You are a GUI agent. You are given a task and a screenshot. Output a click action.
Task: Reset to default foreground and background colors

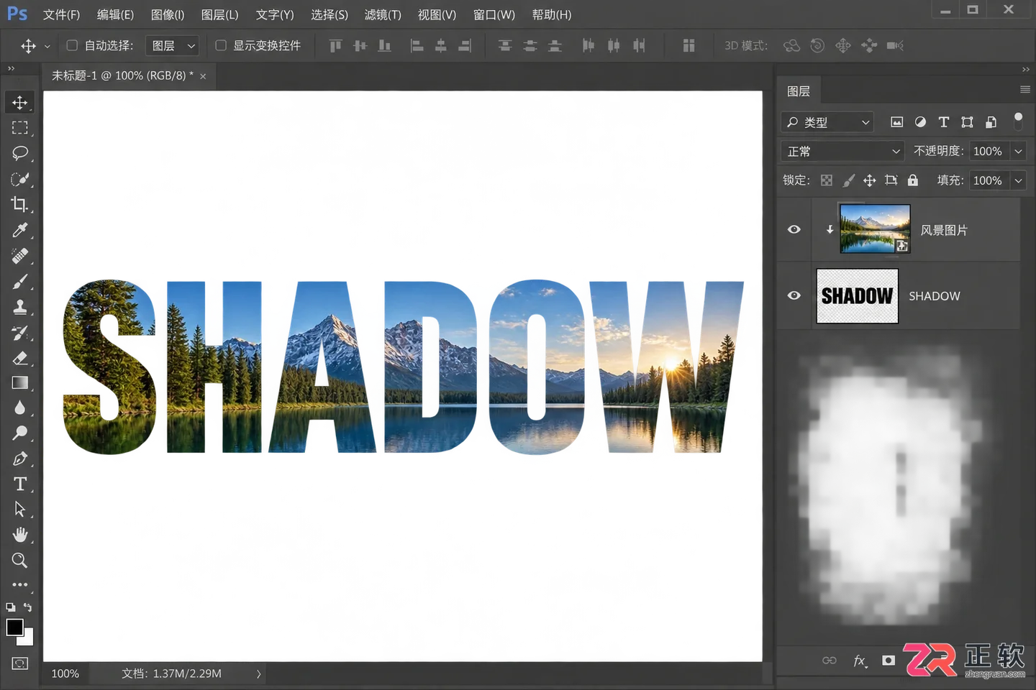pos(10,607)
